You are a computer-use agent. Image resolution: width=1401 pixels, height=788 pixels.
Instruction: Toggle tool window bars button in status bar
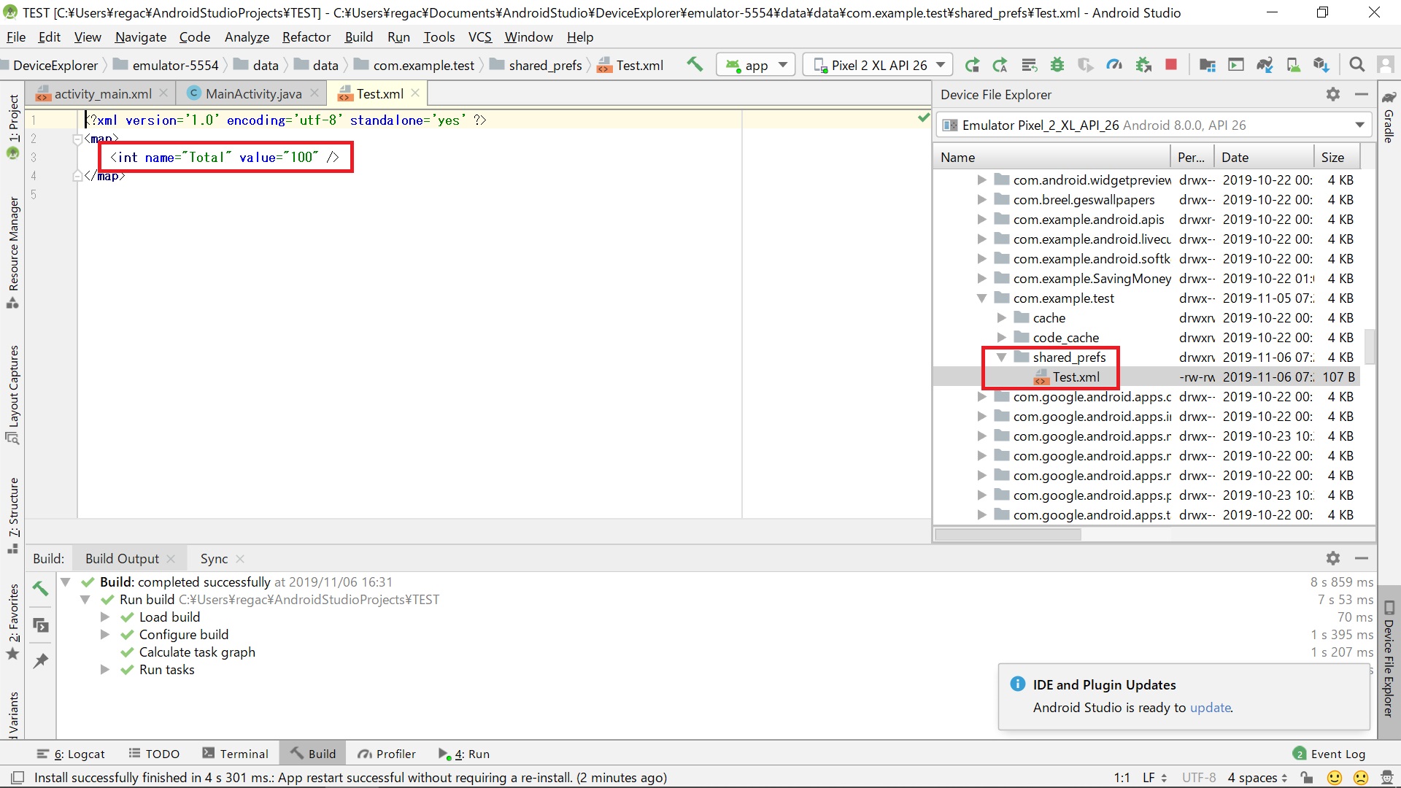18,778
